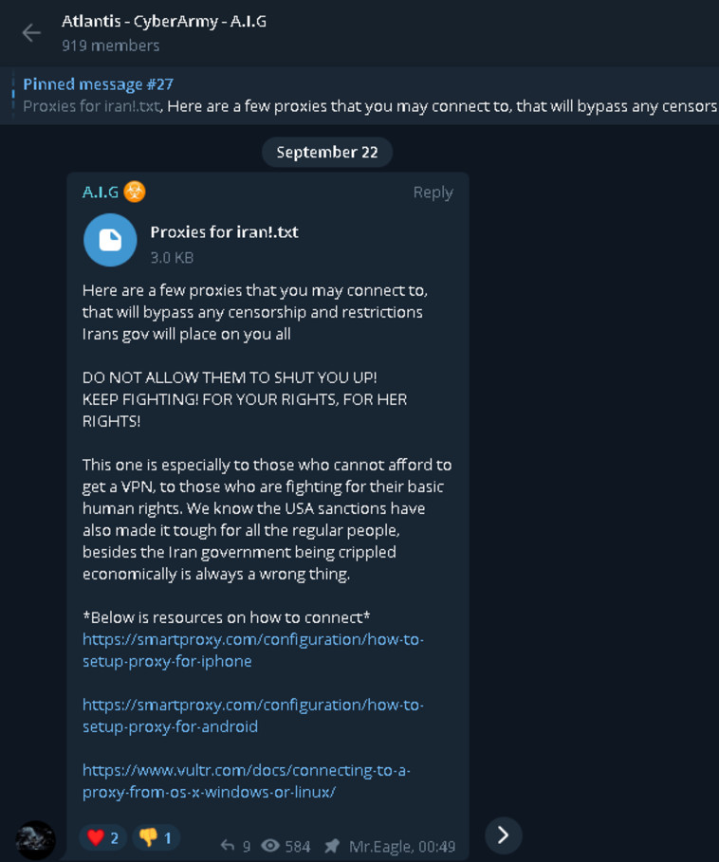Click the radioactive emoji beside A.I.G
719x862 pixels.
coord(135,192)
